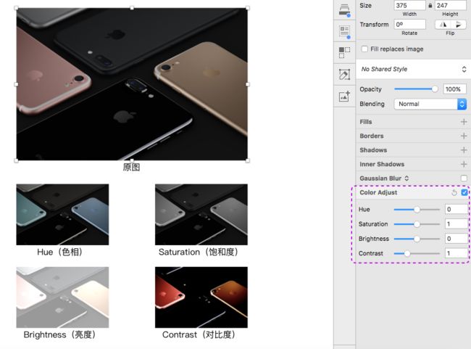
Task: Click the Hue value field
Action: tap(456, 210)
